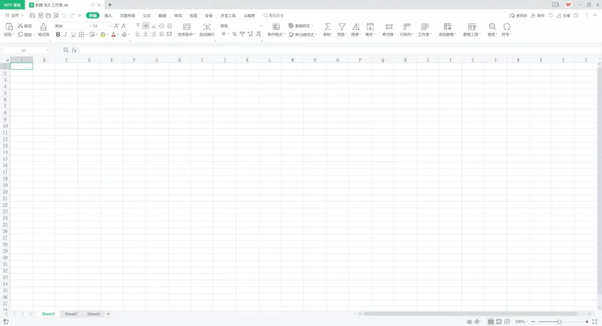Switch to the Sheet2 worksheet tab
This screenshot has height=326, width=602.
pyautogui.click(x=71, y=314)
